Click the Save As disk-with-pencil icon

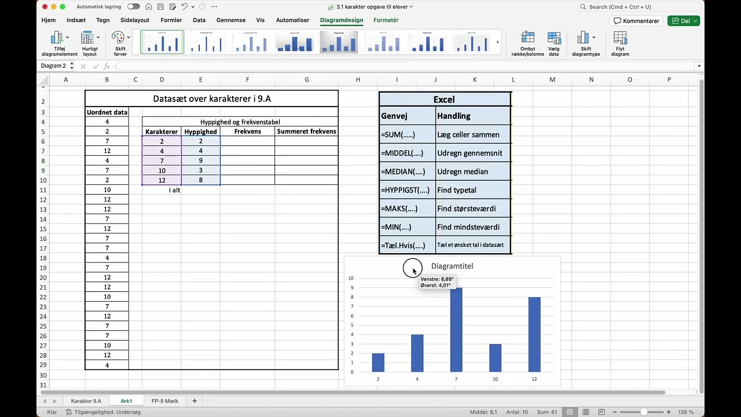pos(172,7)
